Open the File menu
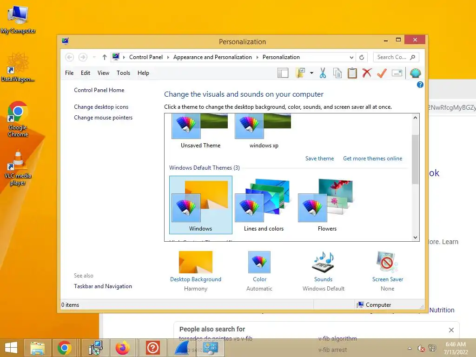Screen dimensions: 476x357 click(69, 73)
